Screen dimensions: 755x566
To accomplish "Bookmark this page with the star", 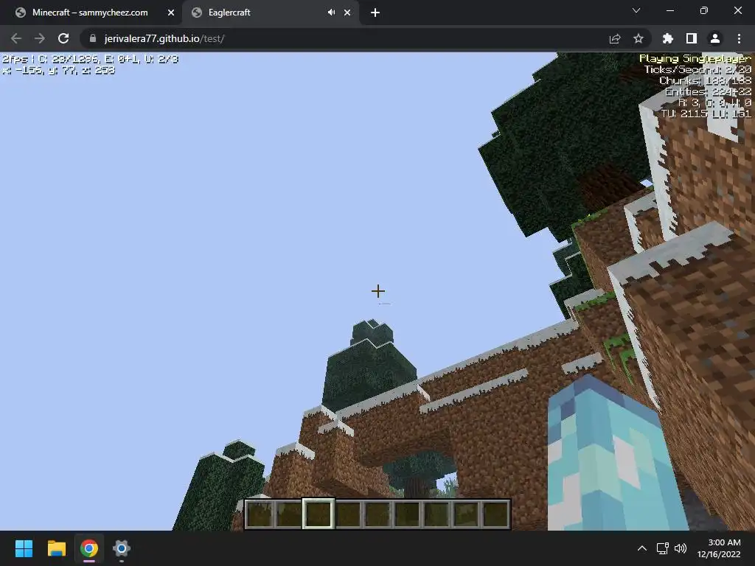I will point(639,38).
